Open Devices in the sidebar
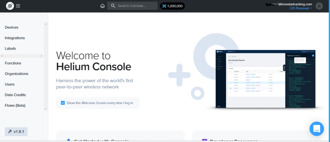The width and height of the screenshot is (330, 142). pos(12,27)
